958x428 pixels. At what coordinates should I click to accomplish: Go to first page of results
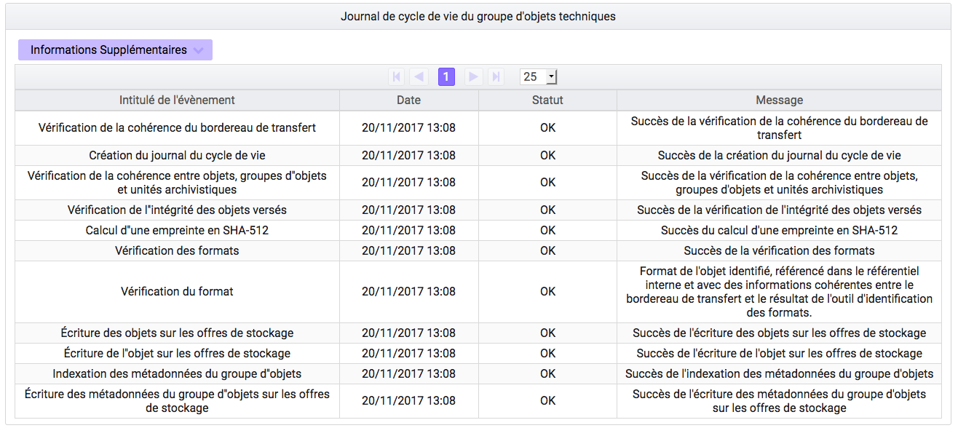pos(397,76)
